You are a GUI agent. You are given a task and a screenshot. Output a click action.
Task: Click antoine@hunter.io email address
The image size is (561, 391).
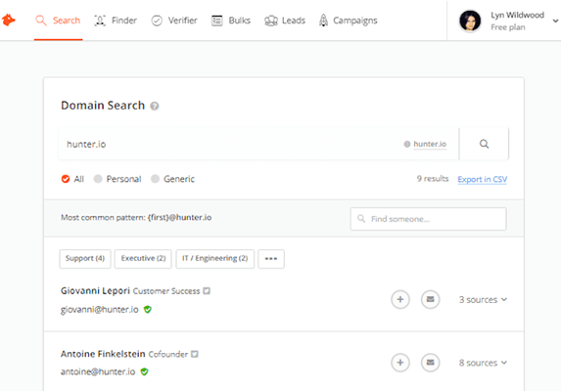point(98,371)
